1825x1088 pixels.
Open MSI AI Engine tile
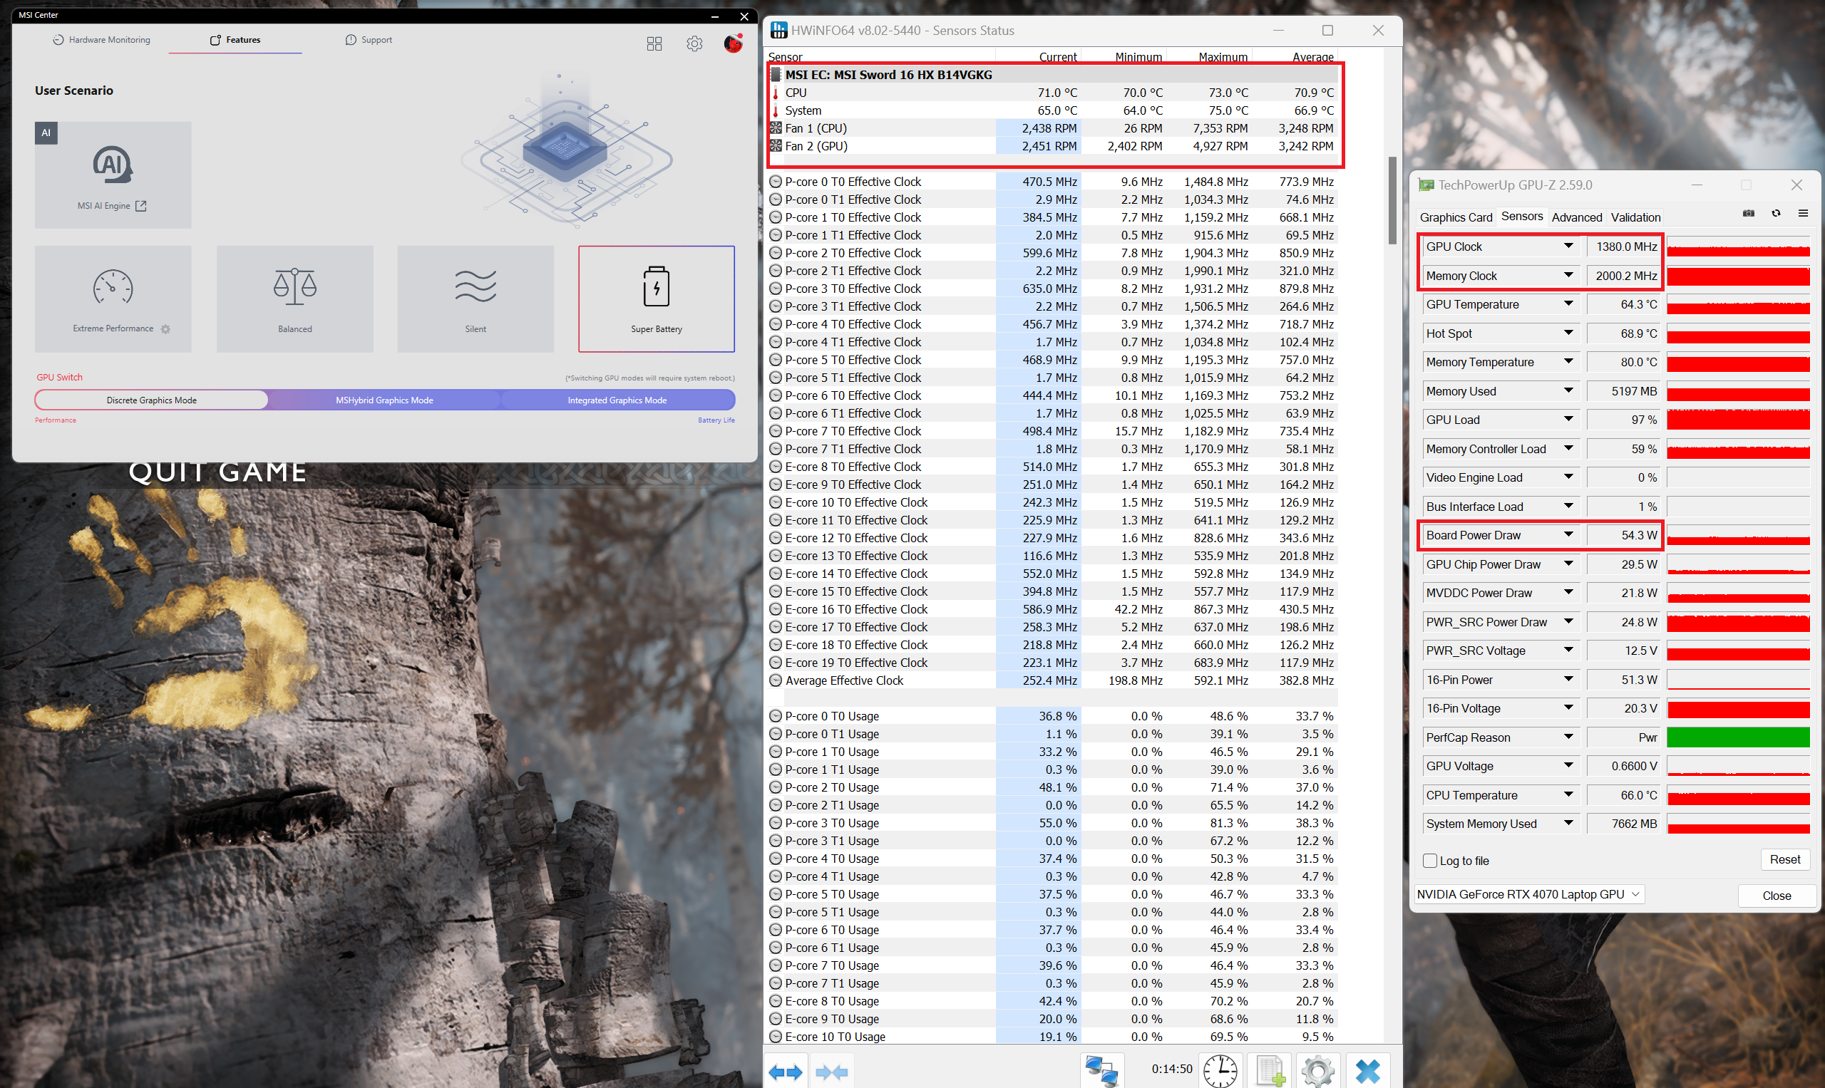click(113, 175)
